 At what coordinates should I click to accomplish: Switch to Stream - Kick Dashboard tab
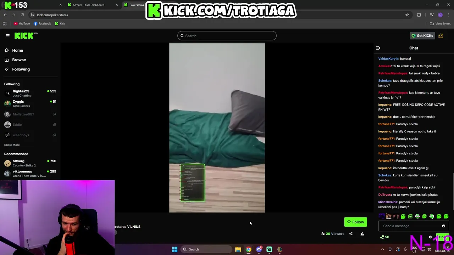coord(89,5)
